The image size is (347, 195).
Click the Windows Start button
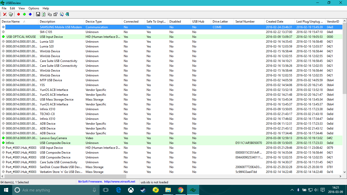tap(6, 190)
